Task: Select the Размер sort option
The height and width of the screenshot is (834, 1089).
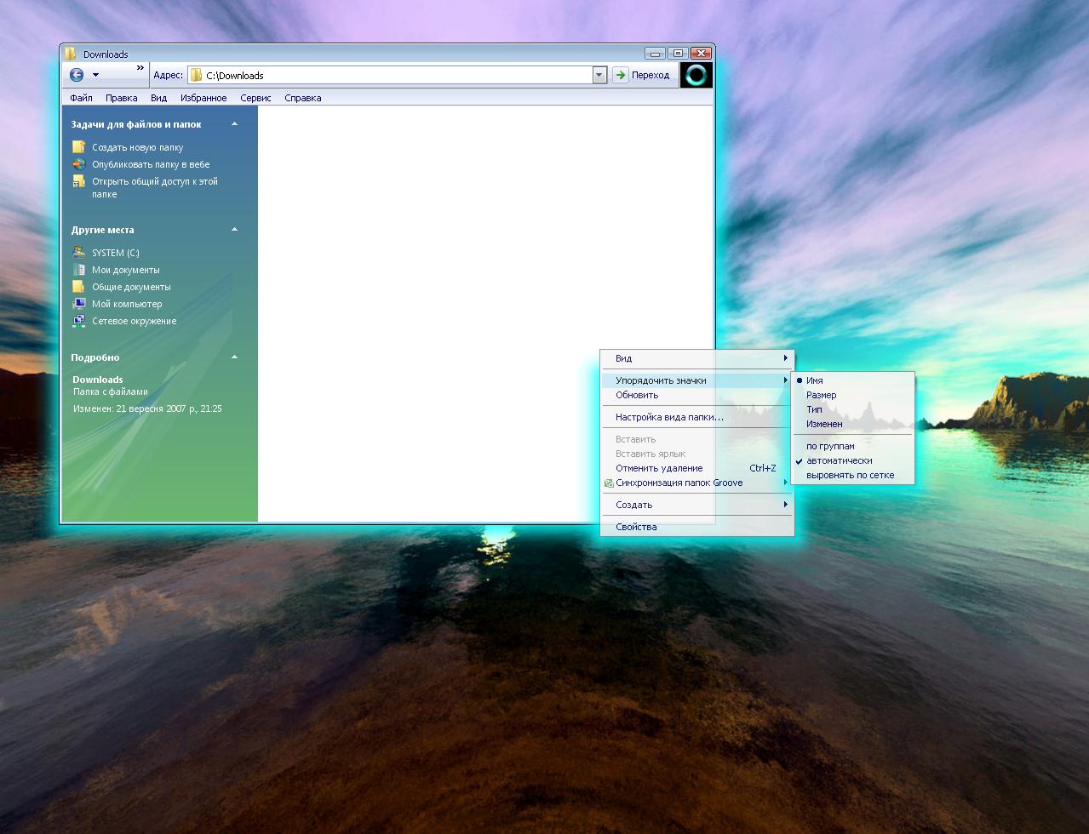Action: tap(852, 395)
